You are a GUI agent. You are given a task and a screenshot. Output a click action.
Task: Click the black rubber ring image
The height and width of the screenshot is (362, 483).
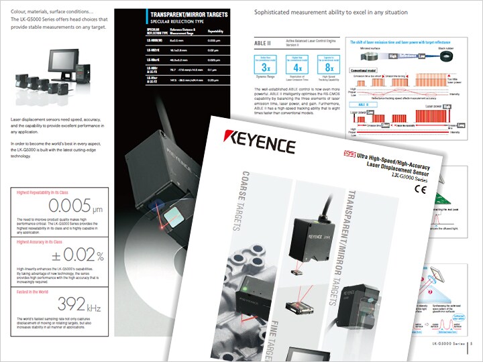click(x=446, y=56)
